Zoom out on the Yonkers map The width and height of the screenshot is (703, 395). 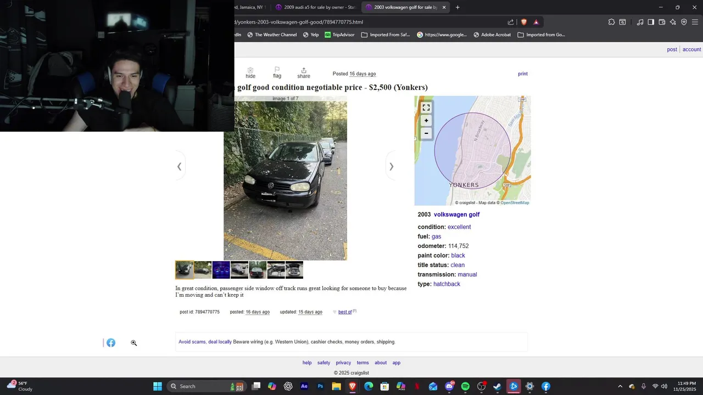426,133
